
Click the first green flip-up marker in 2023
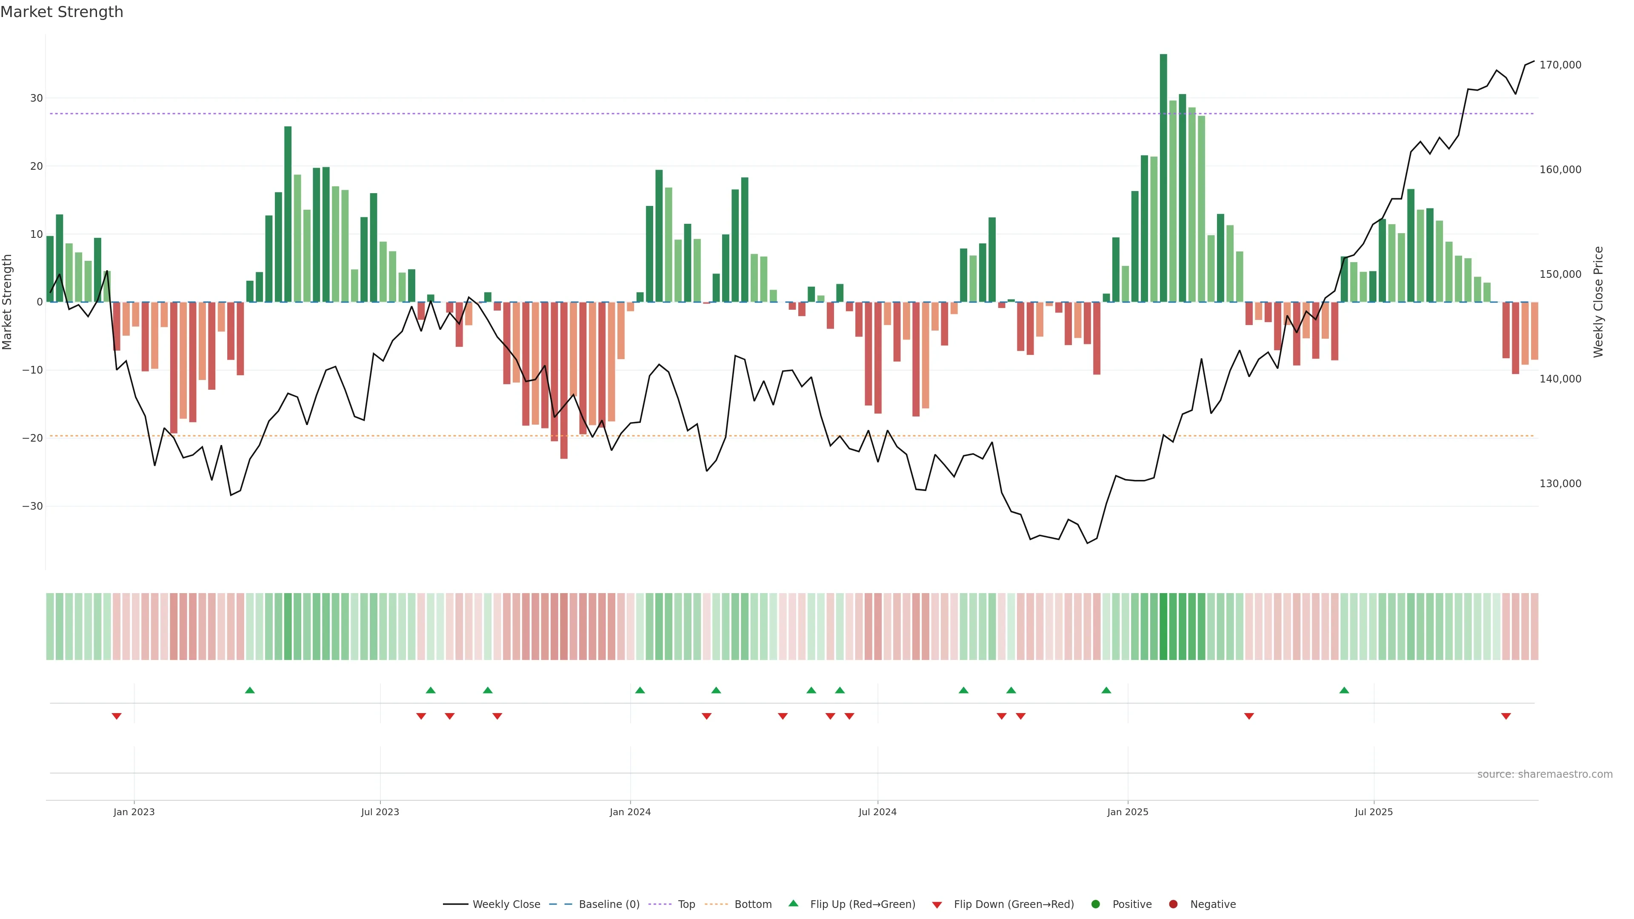click(250, 690)
